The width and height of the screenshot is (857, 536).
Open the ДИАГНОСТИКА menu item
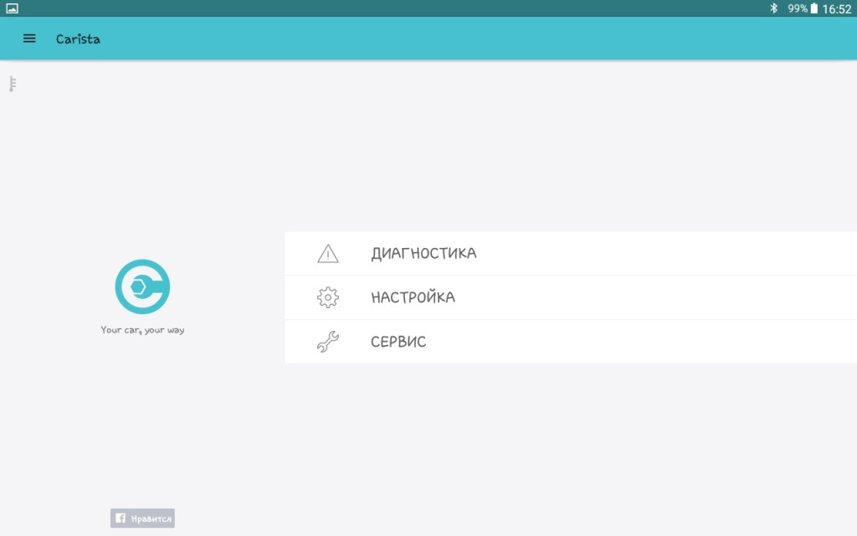[571, 253]
